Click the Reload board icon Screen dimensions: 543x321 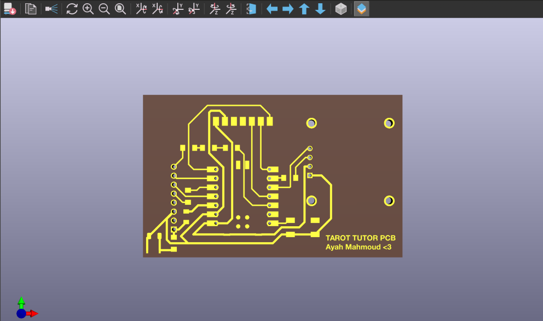(9, 9)
